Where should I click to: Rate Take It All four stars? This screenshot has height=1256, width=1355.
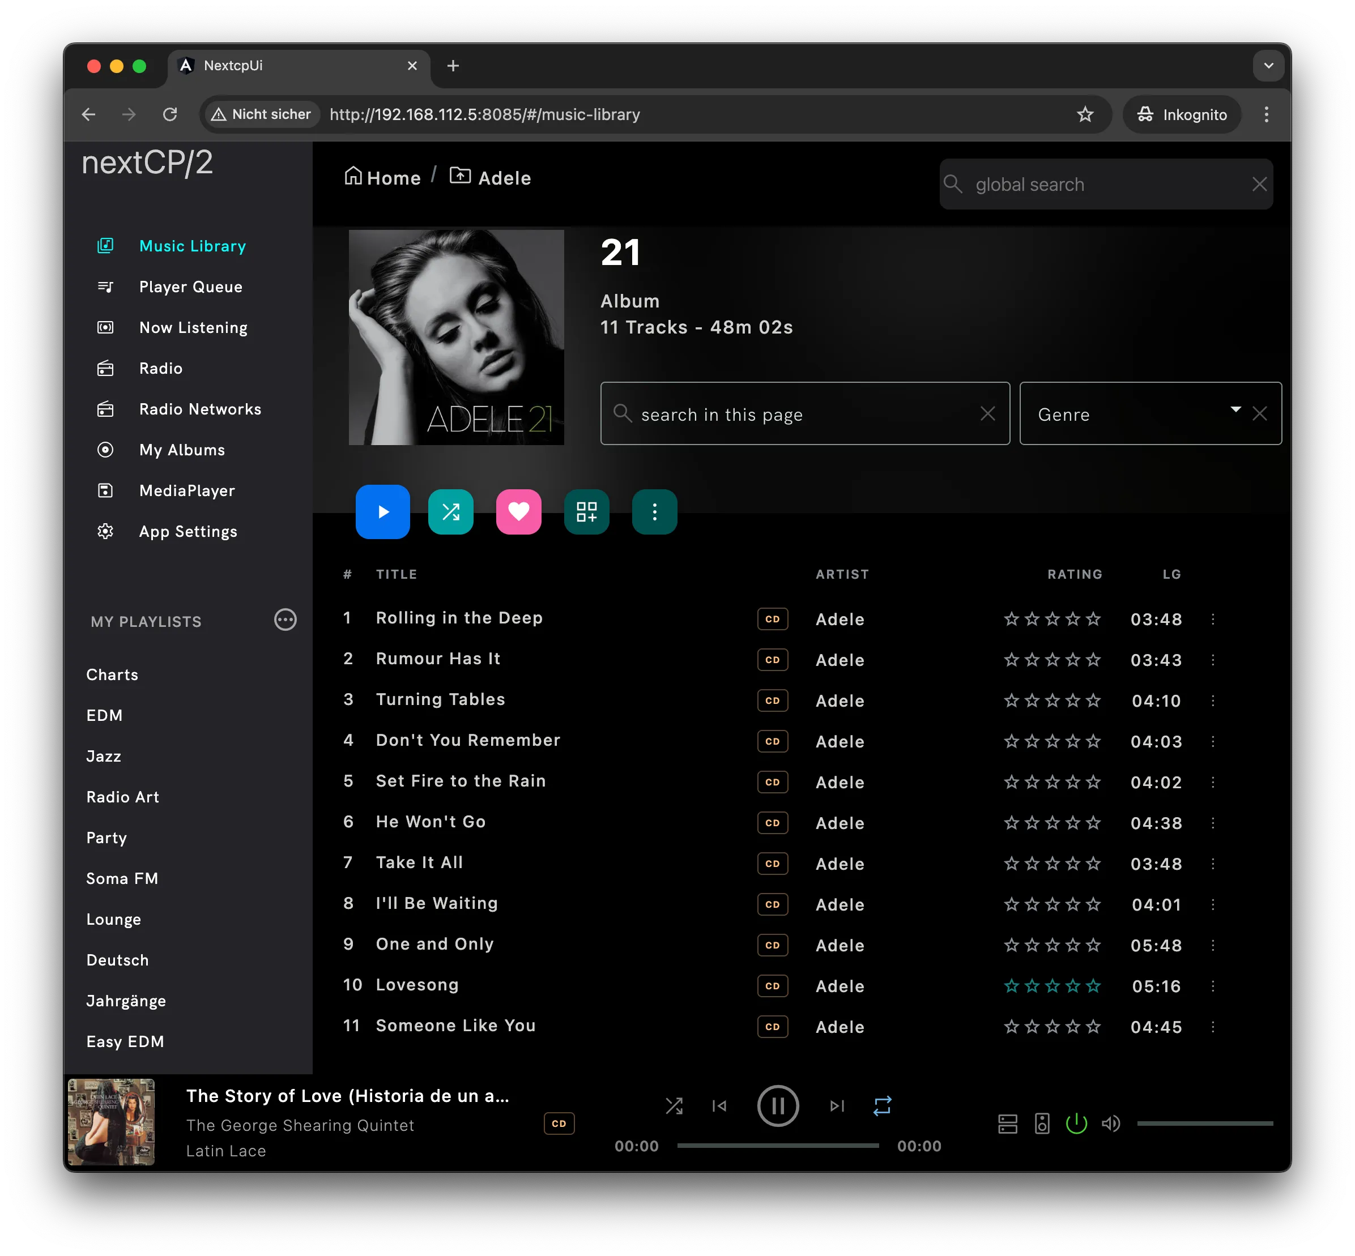pos(1073,864)
